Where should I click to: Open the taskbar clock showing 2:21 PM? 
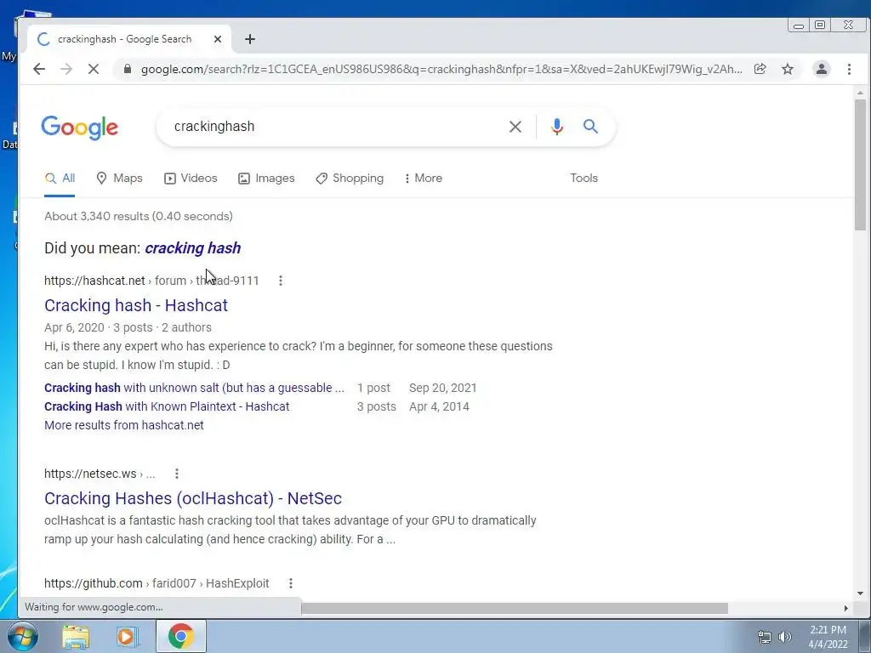click(828, 637)
